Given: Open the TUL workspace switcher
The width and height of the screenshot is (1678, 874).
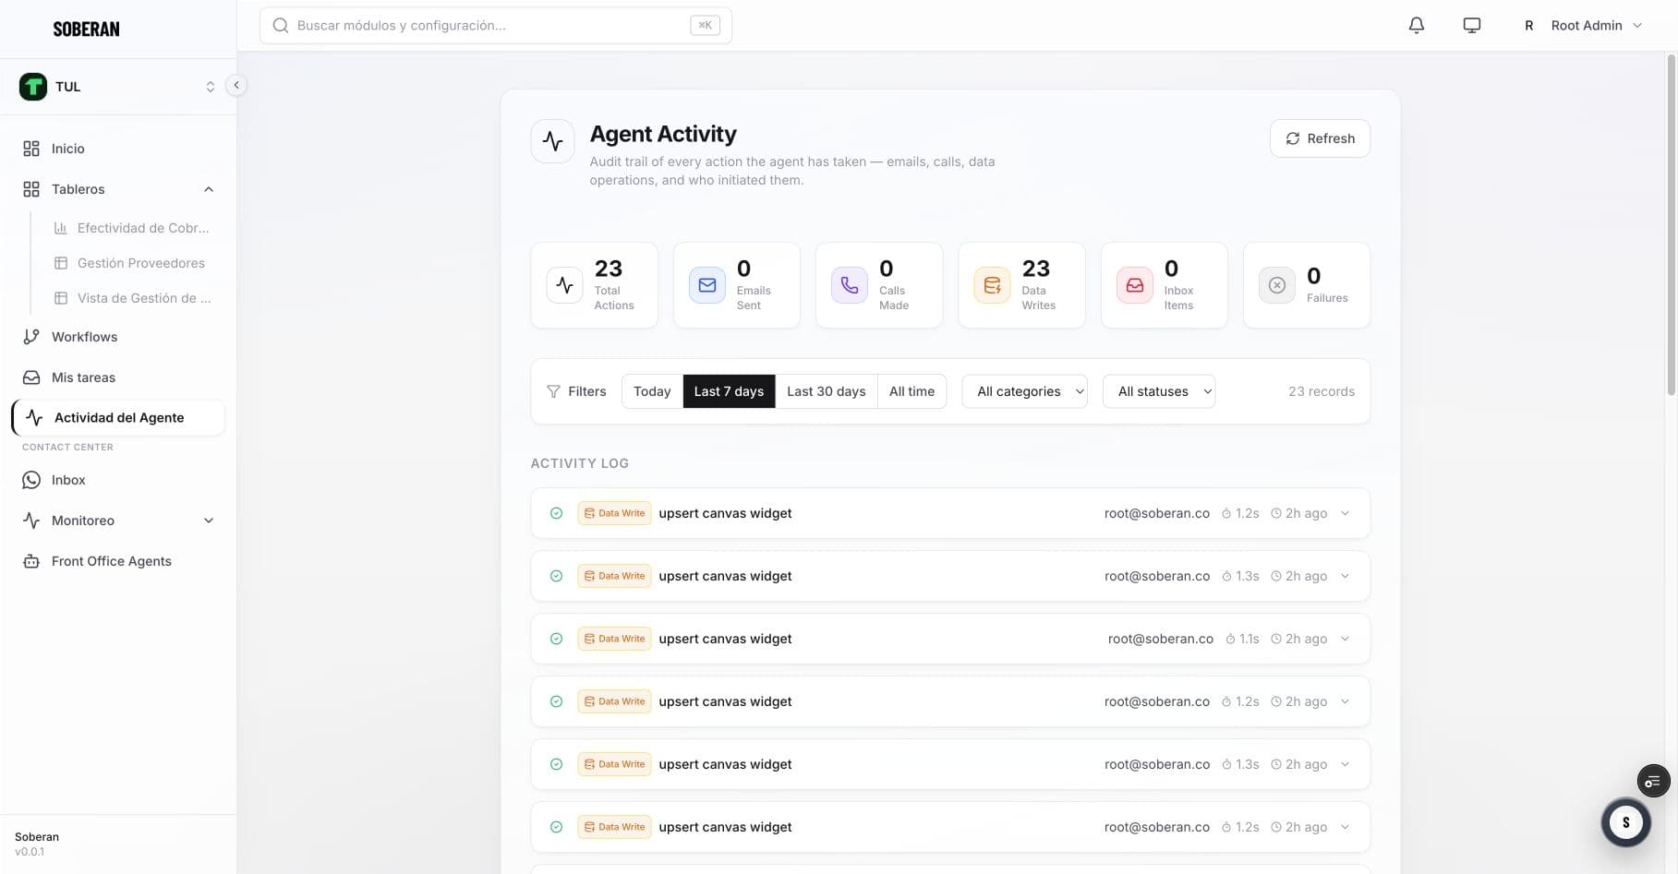Looking at the screenshot, I should (118, 87).
